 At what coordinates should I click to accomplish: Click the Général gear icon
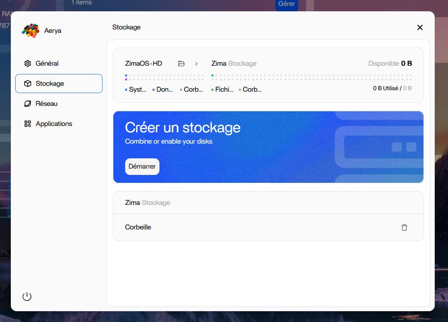pyautogui.click(x=27, y=63)
